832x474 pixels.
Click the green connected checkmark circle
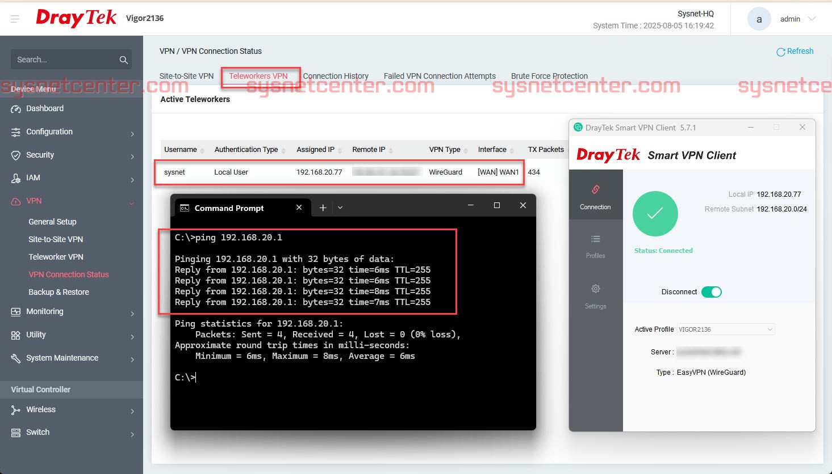(x=655, y=214)
